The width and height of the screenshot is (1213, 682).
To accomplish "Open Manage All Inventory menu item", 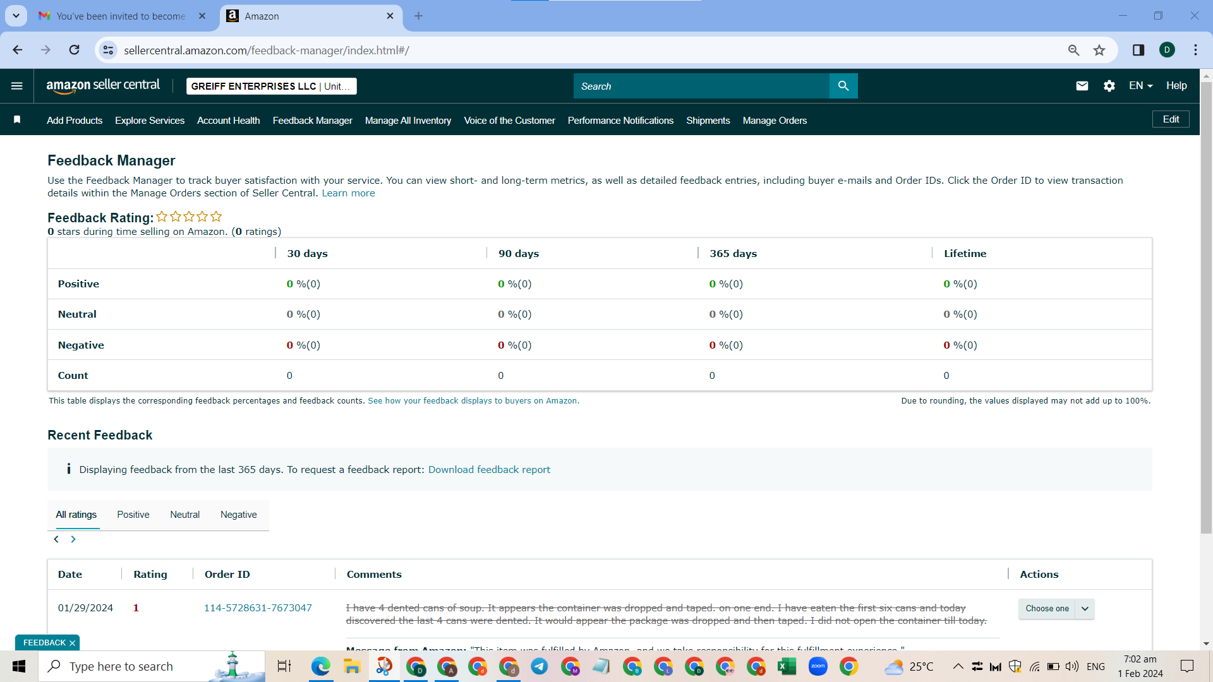I will pyautogui.click(x=408, y=121).
